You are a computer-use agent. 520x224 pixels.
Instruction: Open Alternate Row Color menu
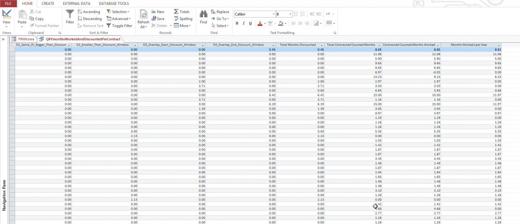click(x=331, y=23)
